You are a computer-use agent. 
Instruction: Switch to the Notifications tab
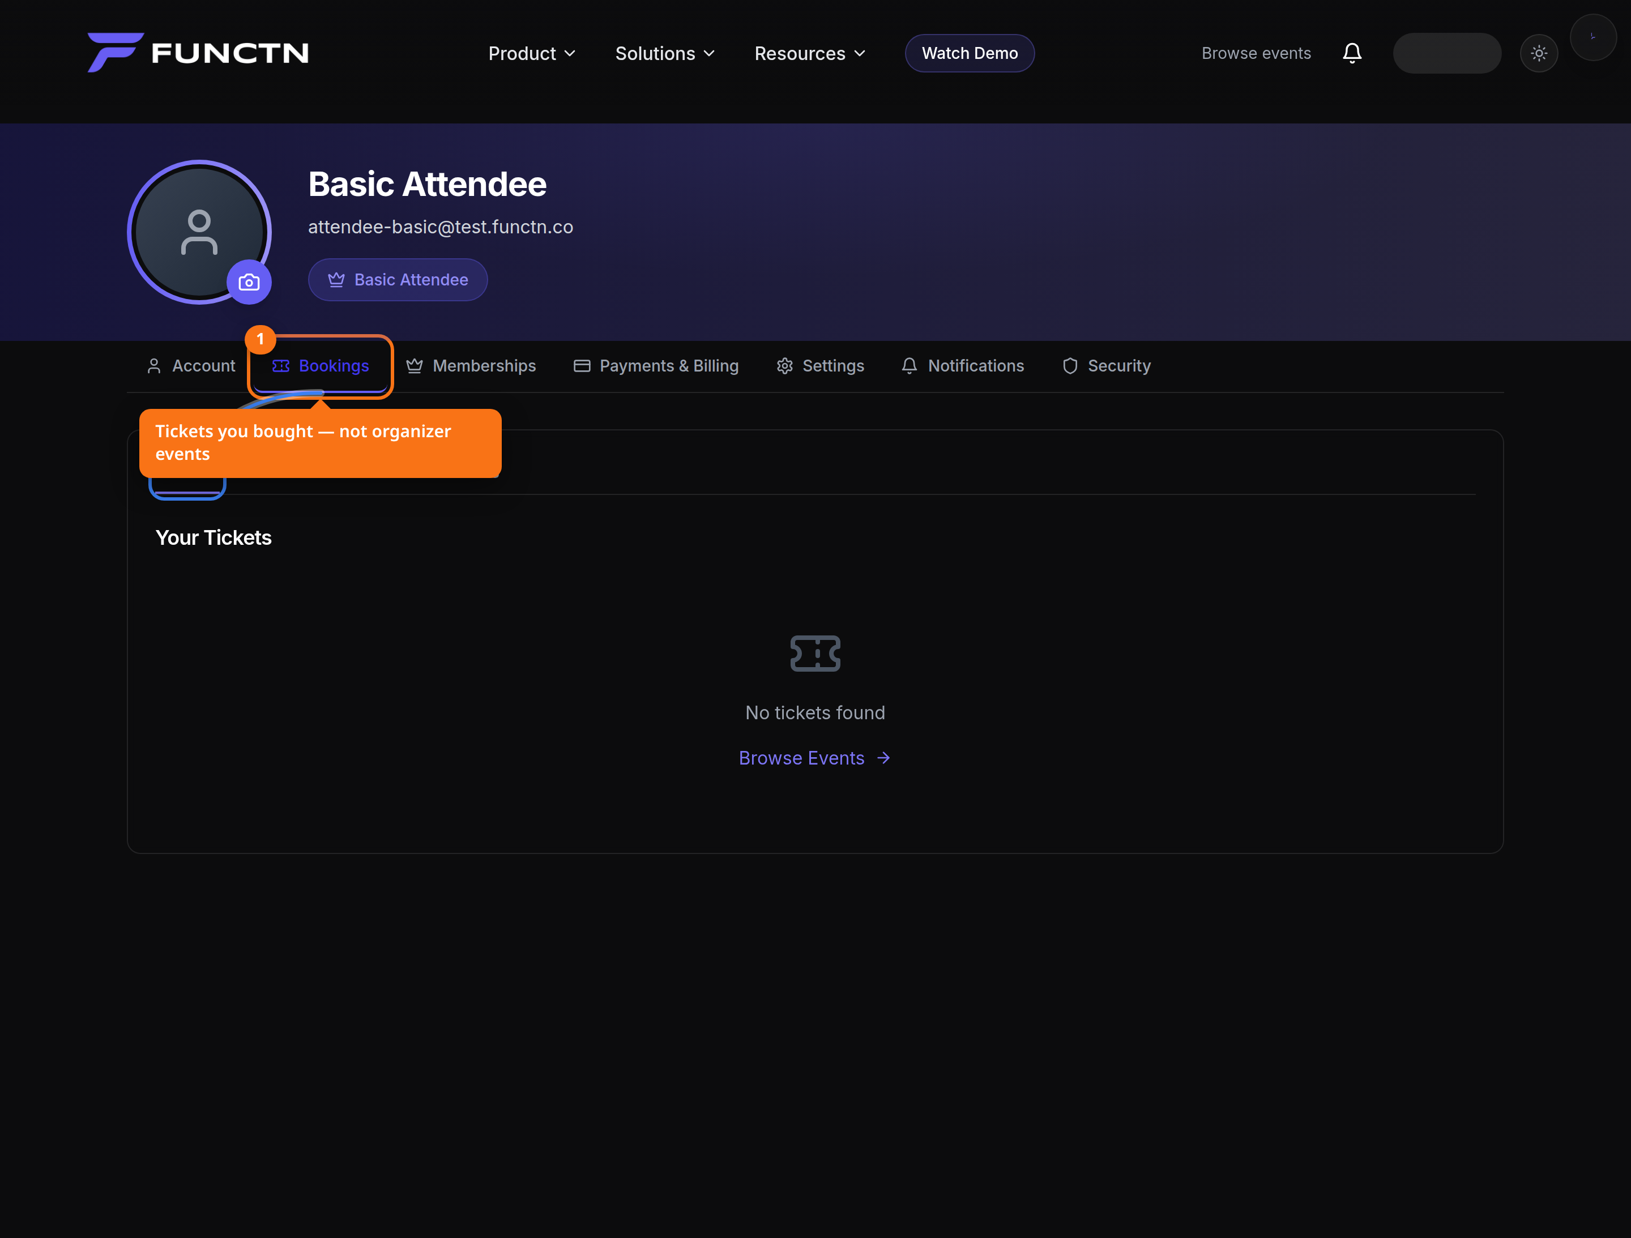coord(962,366)
